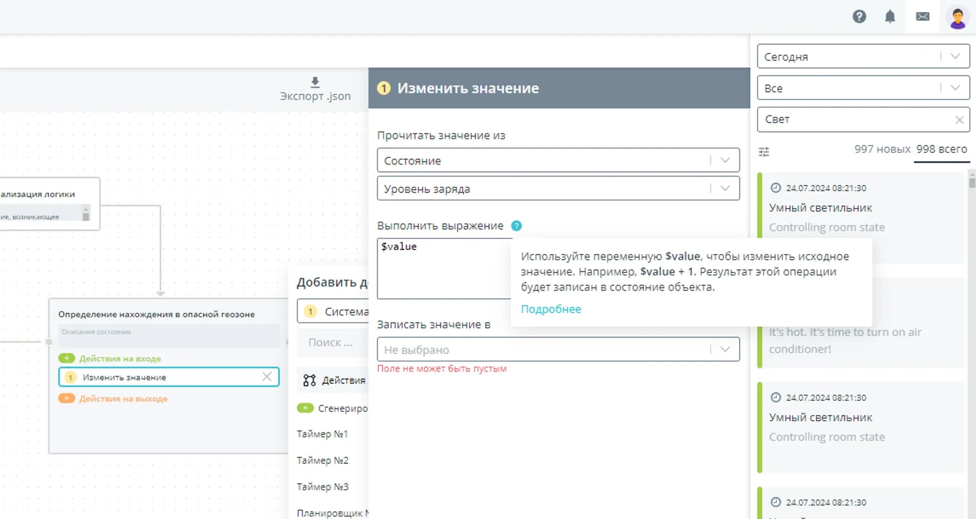Open the help question mark icon
The image size is (976, 519).
859,17
